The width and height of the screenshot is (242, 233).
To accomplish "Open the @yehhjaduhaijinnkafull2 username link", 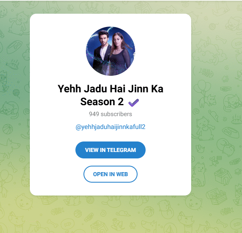I will pos(111,127).
